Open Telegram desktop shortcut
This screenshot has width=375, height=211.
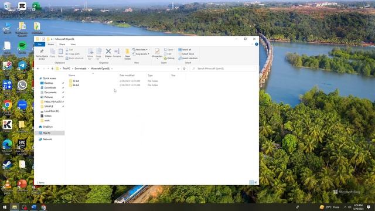pos(22,66)
